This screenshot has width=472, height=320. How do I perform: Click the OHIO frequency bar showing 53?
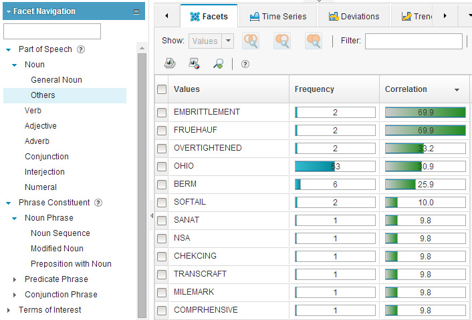click(x=335, y=166)
